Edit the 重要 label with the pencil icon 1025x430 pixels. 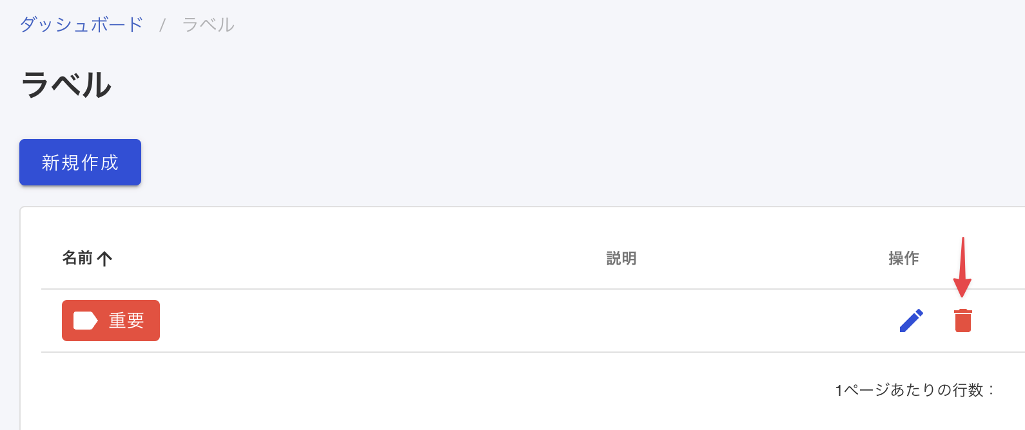(912, 321)
